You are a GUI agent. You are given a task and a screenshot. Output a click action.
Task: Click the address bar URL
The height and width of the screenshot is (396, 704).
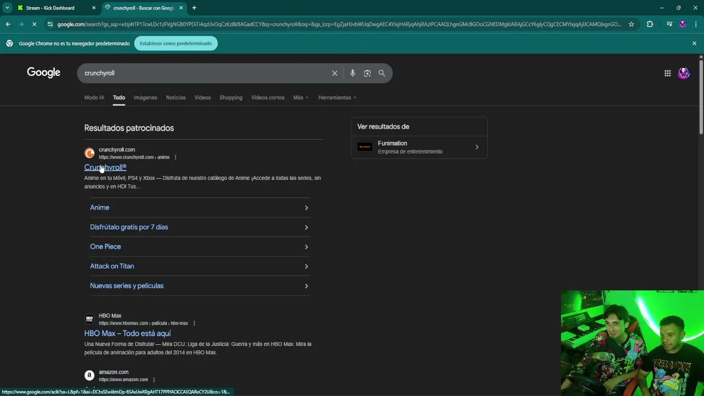tap(339, 24)
